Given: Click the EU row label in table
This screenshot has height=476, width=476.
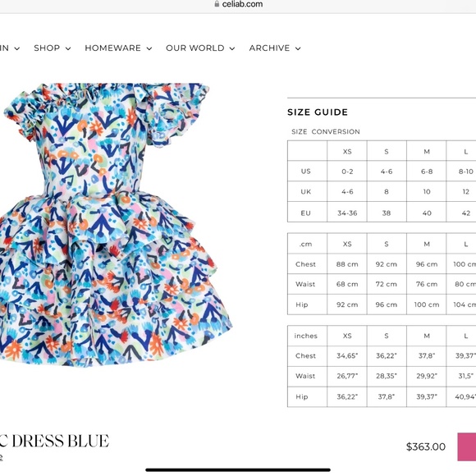Looking at the screenshot, I should [x=305, y=213].
